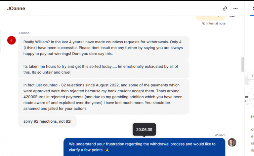Click the folded-hands emoji in William's reply
This screenshot has width=254, height=156.
click(x=107, y=150)
